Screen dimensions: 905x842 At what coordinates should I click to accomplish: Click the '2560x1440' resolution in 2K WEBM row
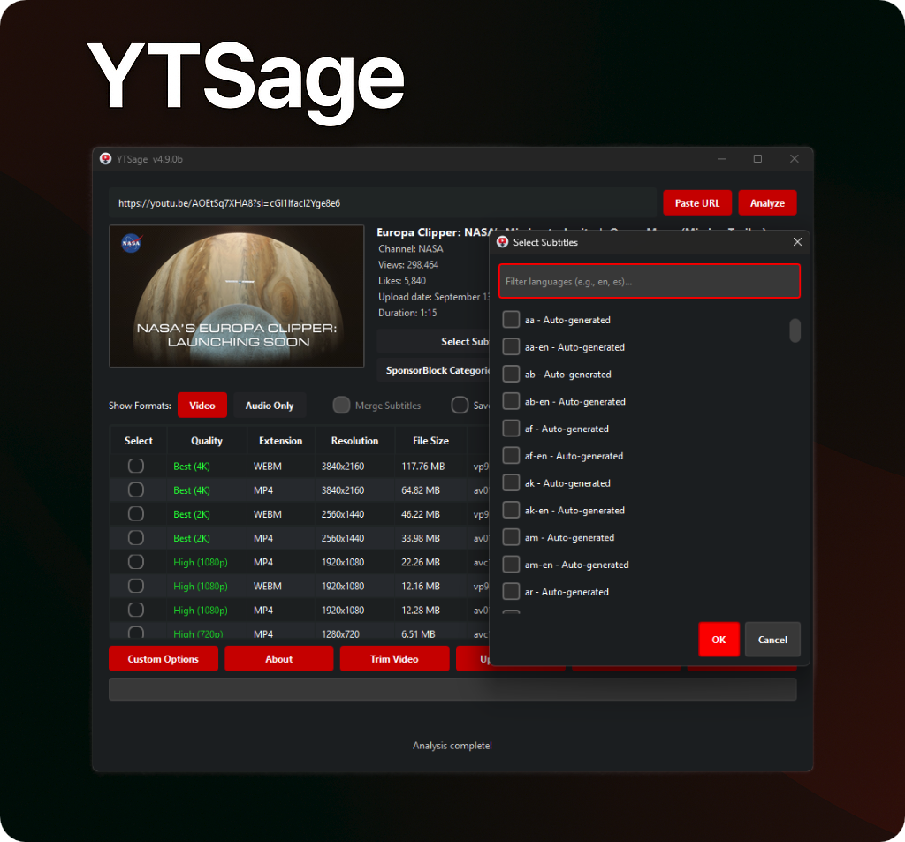point(343,514)
